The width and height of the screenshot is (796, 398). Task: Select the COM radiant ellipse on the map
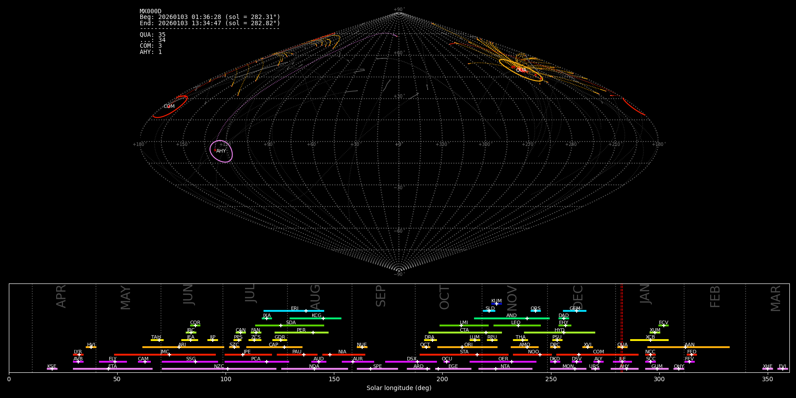[170, 107]
